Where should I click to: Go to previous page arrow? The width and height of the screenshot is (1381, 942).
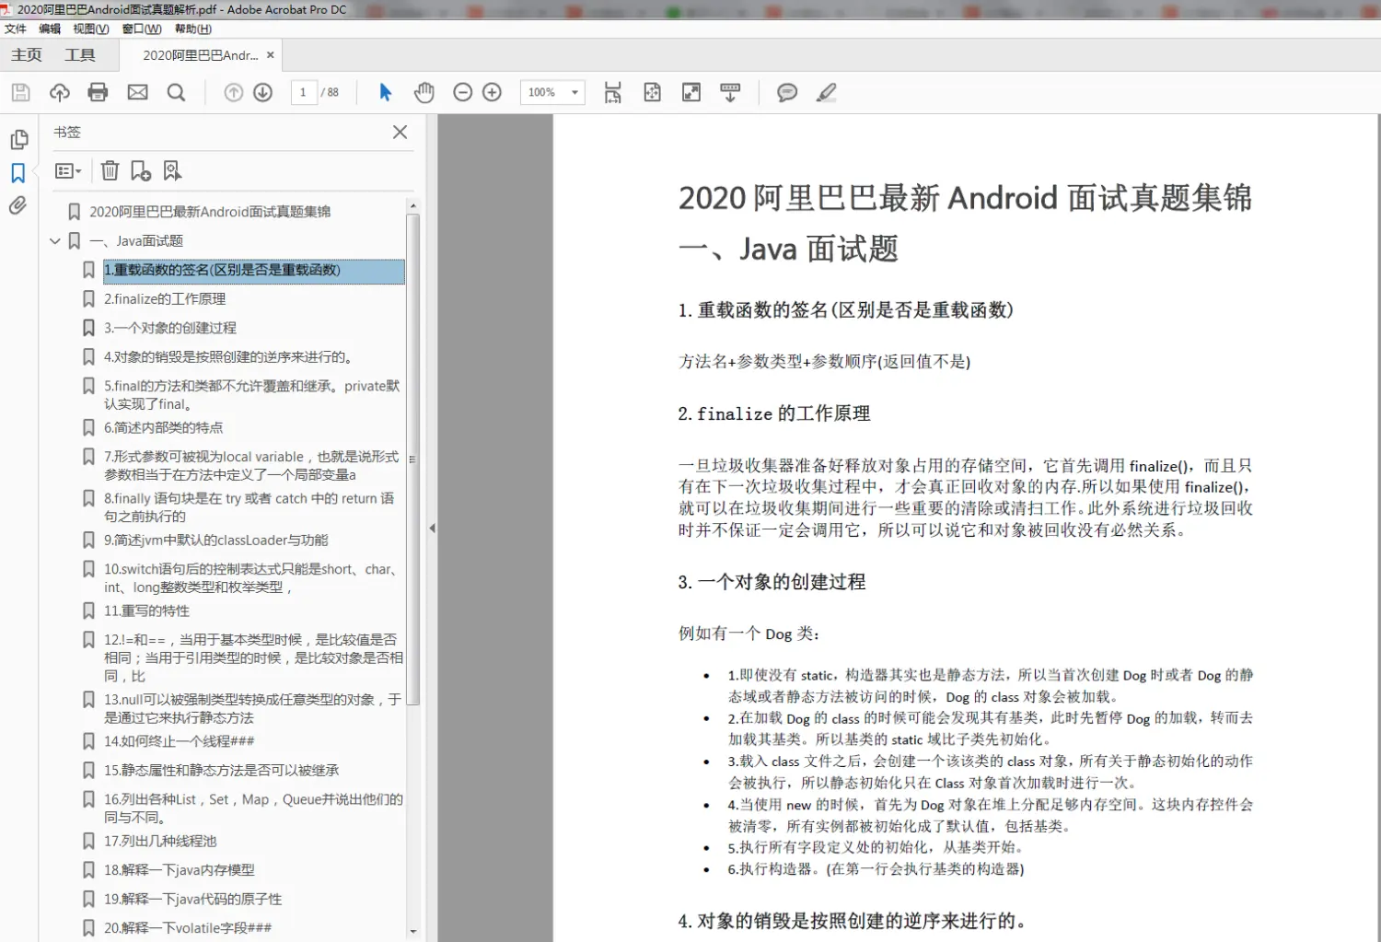(234, 92)
